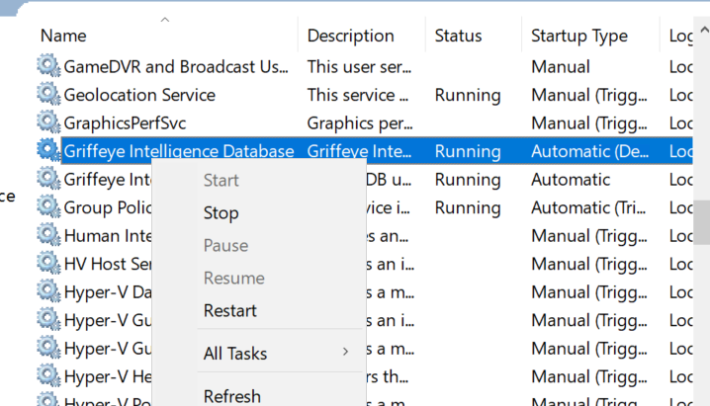Select the Geolocation Service row name

click(139, 95)
